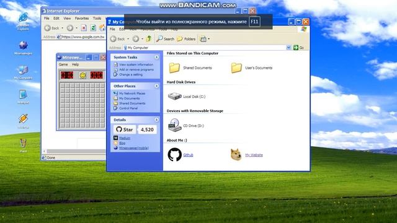This screenshot has width=397, height=223.
Task: Collapse the Details panel
Action: click(156, 120)
